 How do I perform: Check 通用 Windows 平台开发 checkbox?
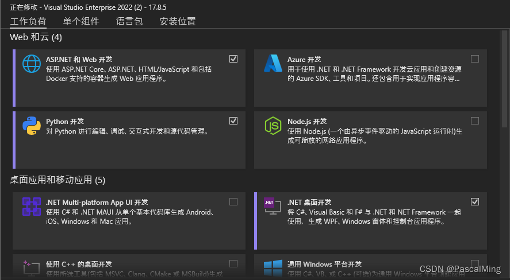(x=475, y=263)
